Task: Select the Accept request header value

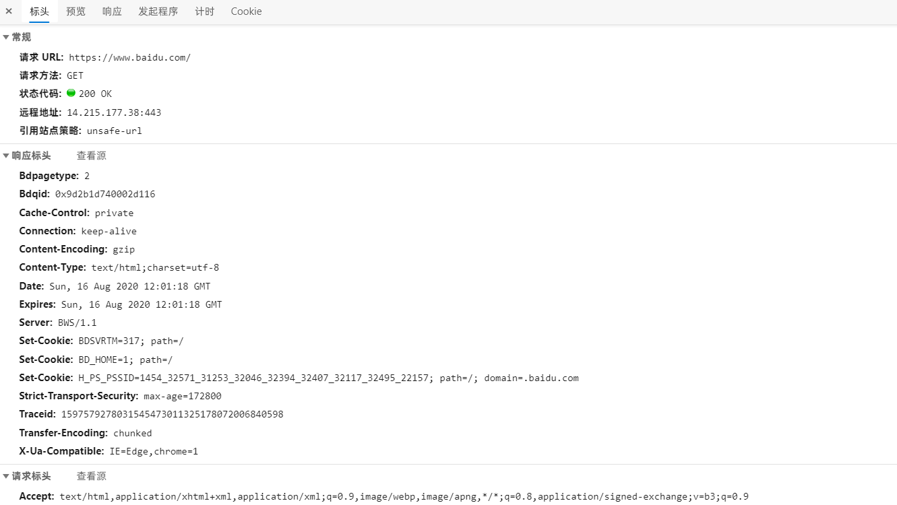Action: point(404,496)
